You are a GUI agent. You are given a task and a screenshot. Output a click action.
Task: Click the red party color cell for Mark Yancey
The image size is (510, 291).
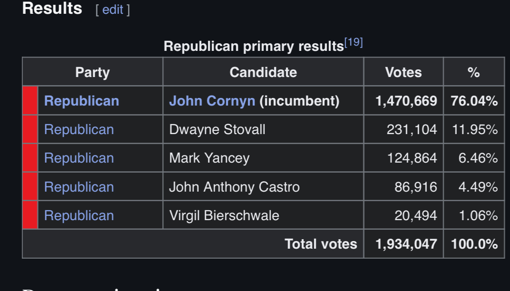pyautogui.click(x=30, y=158)
